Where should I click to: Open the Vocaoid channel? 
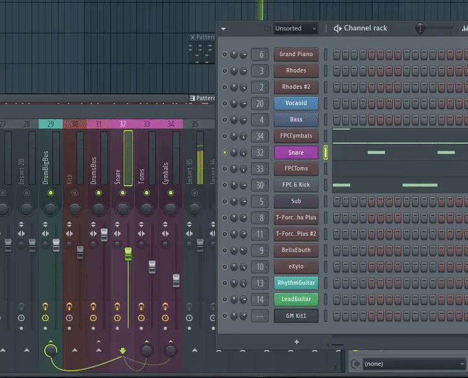pyautogui.click(x=296, y=103)
